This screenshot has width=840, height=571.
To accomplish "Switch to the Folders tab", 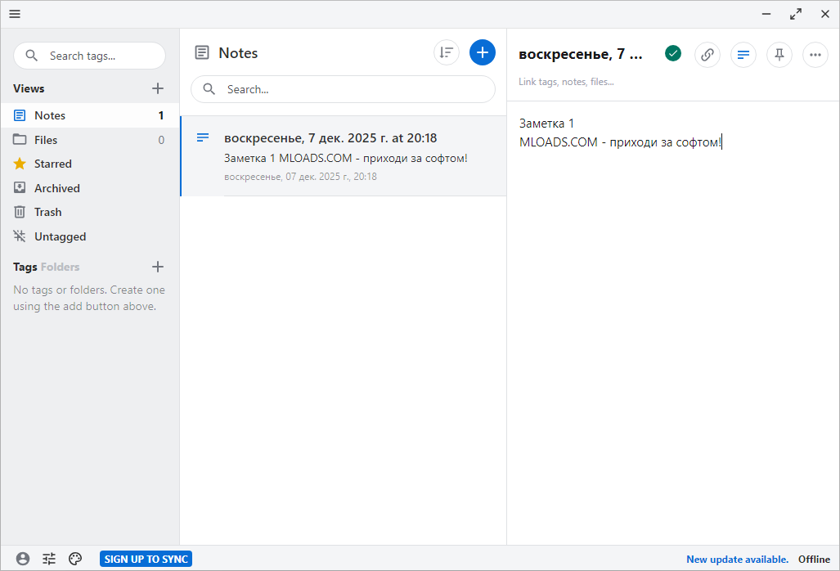I will tap(62, 267).
